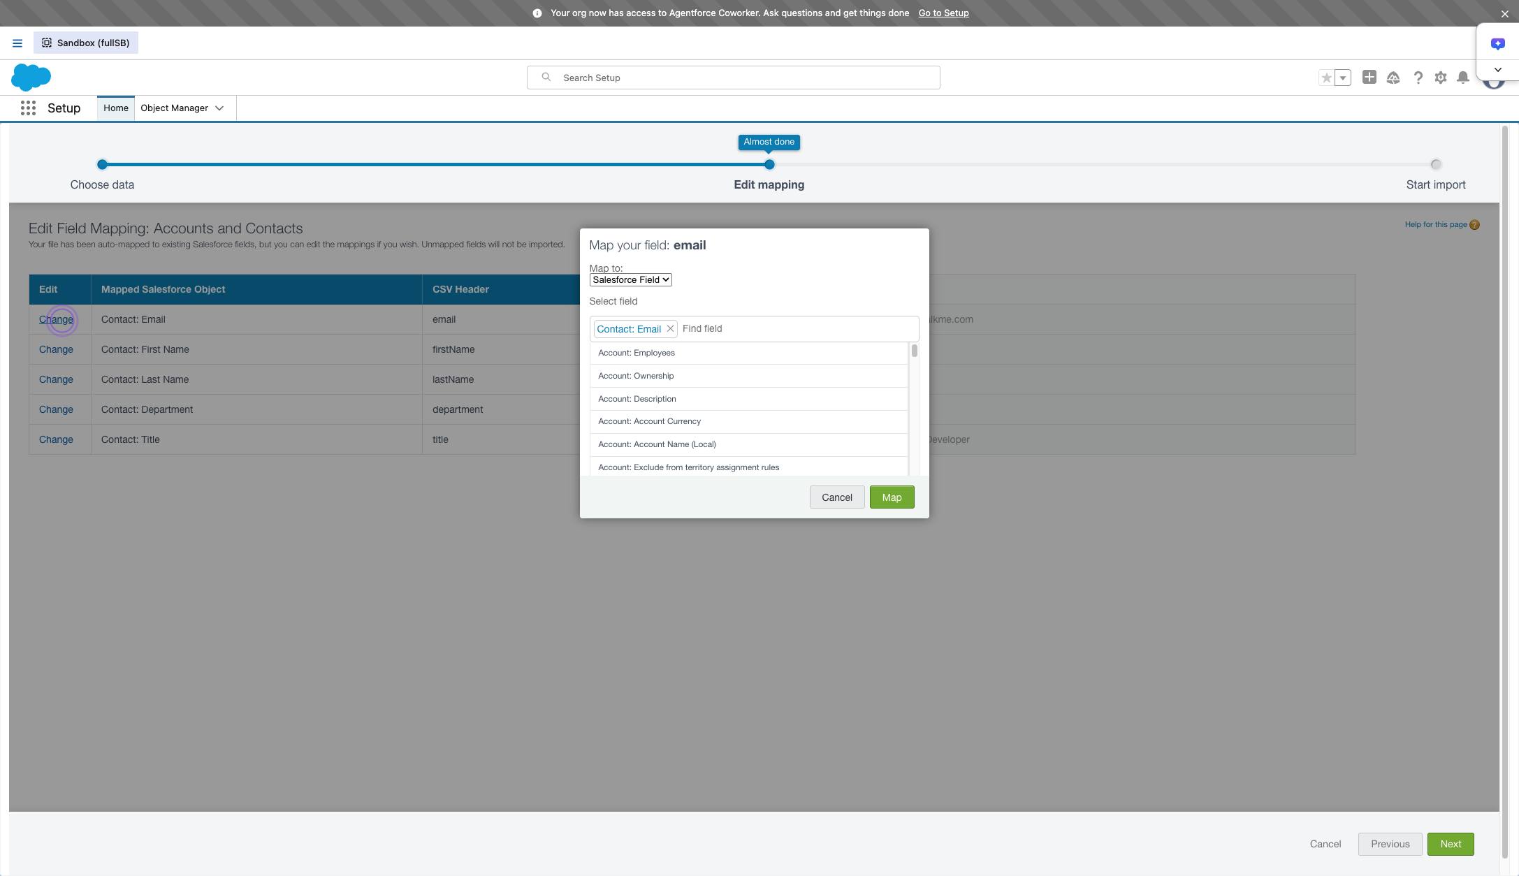Click Change for the Contact: Title row
Screen dimensions: 1519x876
tap(56, 440)
